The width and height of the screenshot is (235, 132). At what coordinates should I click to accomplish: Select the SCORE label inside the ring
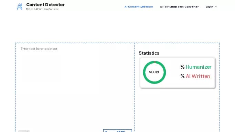click(x=154, y=72)
